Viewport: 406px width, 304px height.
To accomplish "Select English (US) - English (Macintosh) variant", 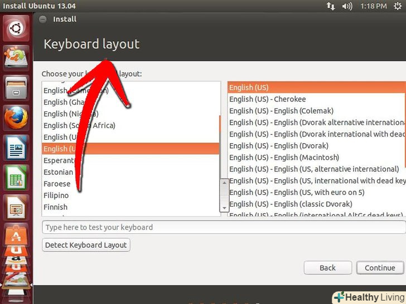I will [317, 157].
